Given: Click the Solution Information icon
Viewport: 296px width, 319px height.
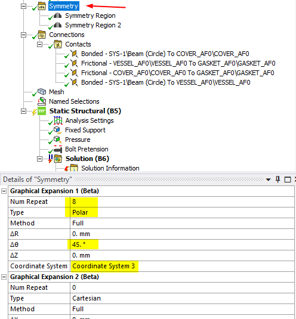Looking at the screenshot, I should [74, 168].
